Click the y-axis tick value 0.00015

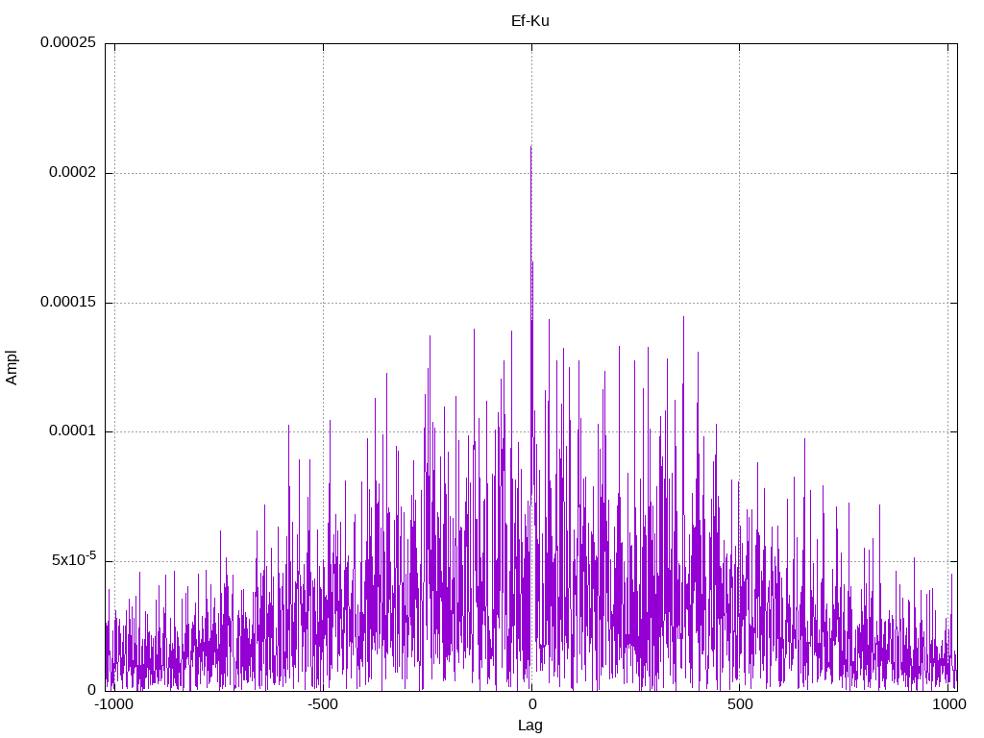point(68,302)
